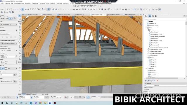Click the house-shaped toolbar icon
187x105 pixels.
point(40,9)
